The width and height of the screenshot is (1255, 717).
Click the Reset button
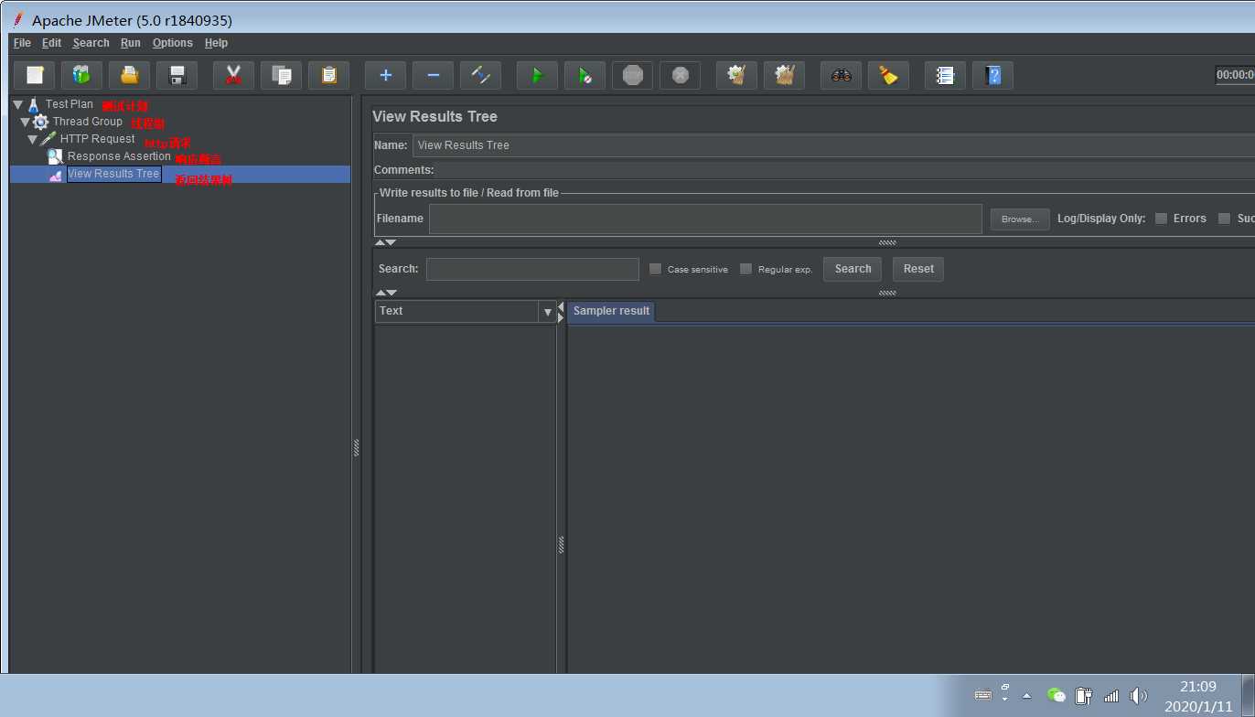(x=918, y=269)
